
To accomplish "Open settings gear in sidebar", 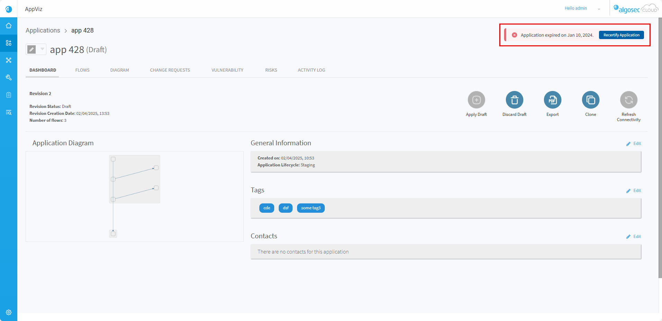I will pyautogui.click(x=9, y=312).
